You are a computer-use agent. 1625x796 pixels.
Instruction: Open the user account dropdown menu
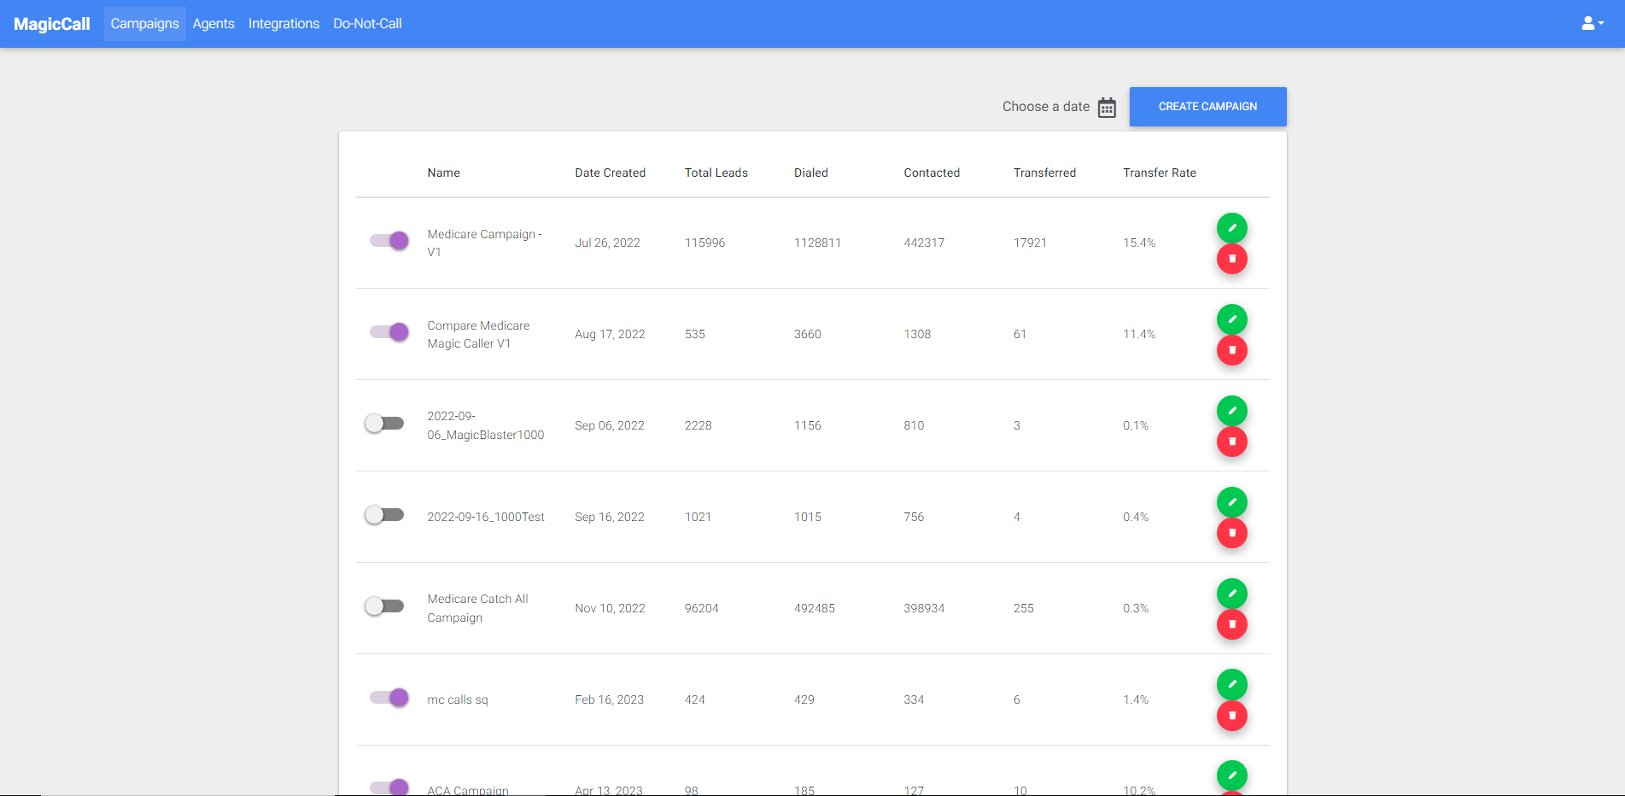[1592, 24]
